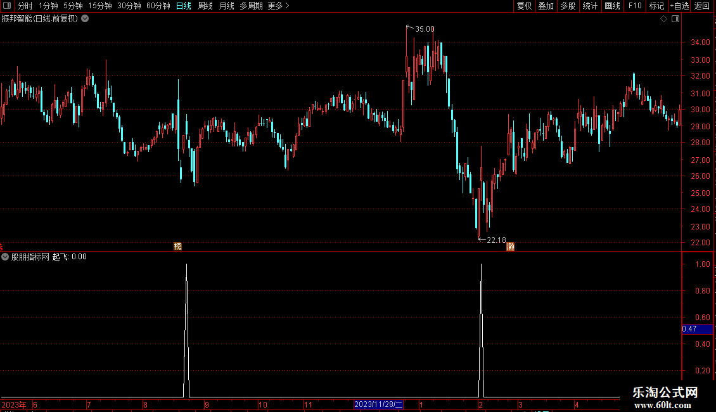Select the 1分钟 period tab
The height and width of the screenshot is (412, 716).
(48, 6)
